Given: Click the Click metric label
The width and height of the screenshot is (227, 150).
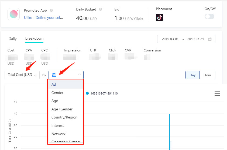Looking at the screenshot, I should (x=112, y=50).
